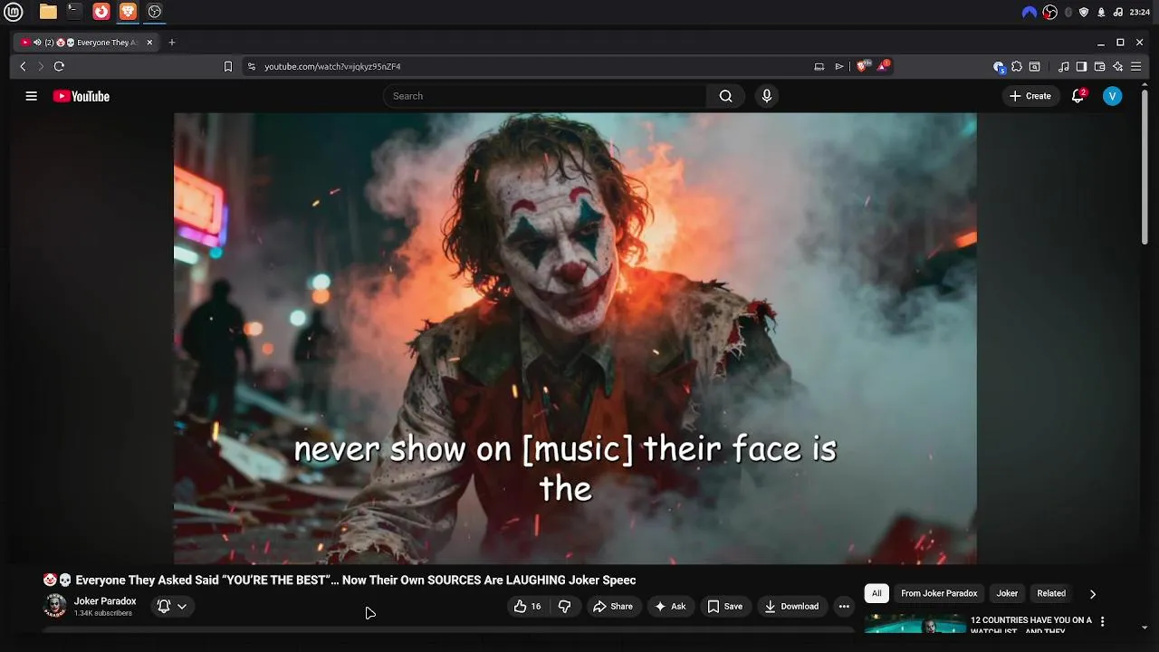Open the tab search icon in toolbar
This screenshot has height=652, width=1159.
(1035, 66)
